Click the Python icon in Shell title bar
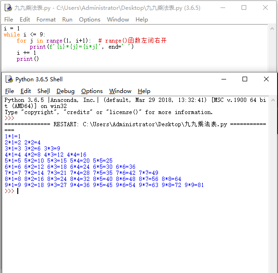Image resolution: width=278 pixels, height=273 pixels. point(9,79)
